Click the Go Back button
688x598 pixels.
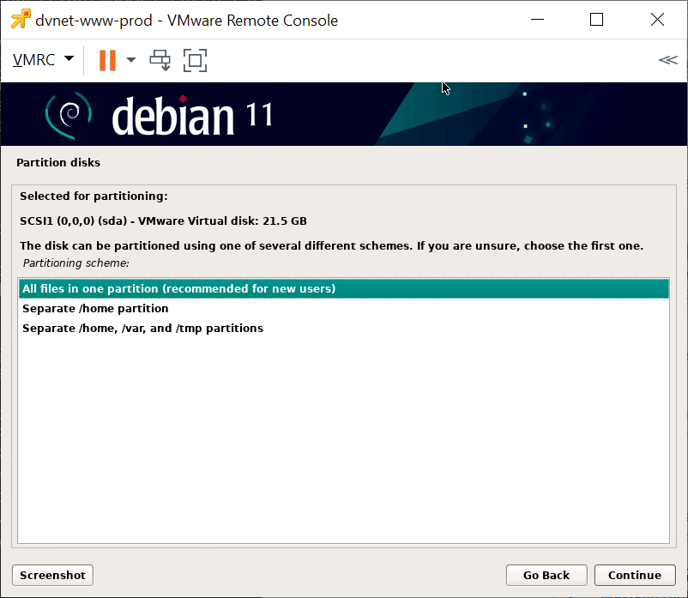[x=546, y=575]
